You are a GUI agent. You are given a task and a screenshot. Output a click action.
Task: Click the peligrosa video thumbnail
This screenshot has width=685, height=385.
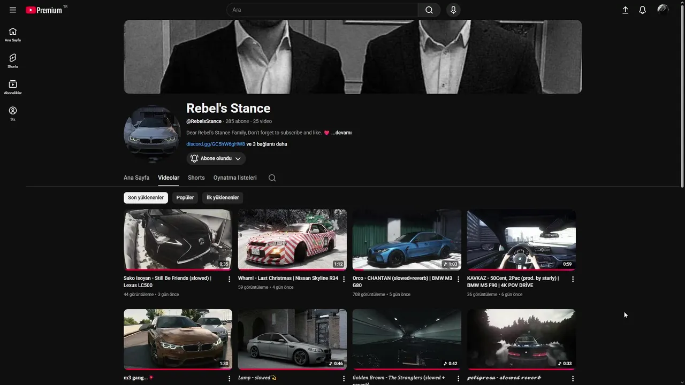click(x=521, y=339)
